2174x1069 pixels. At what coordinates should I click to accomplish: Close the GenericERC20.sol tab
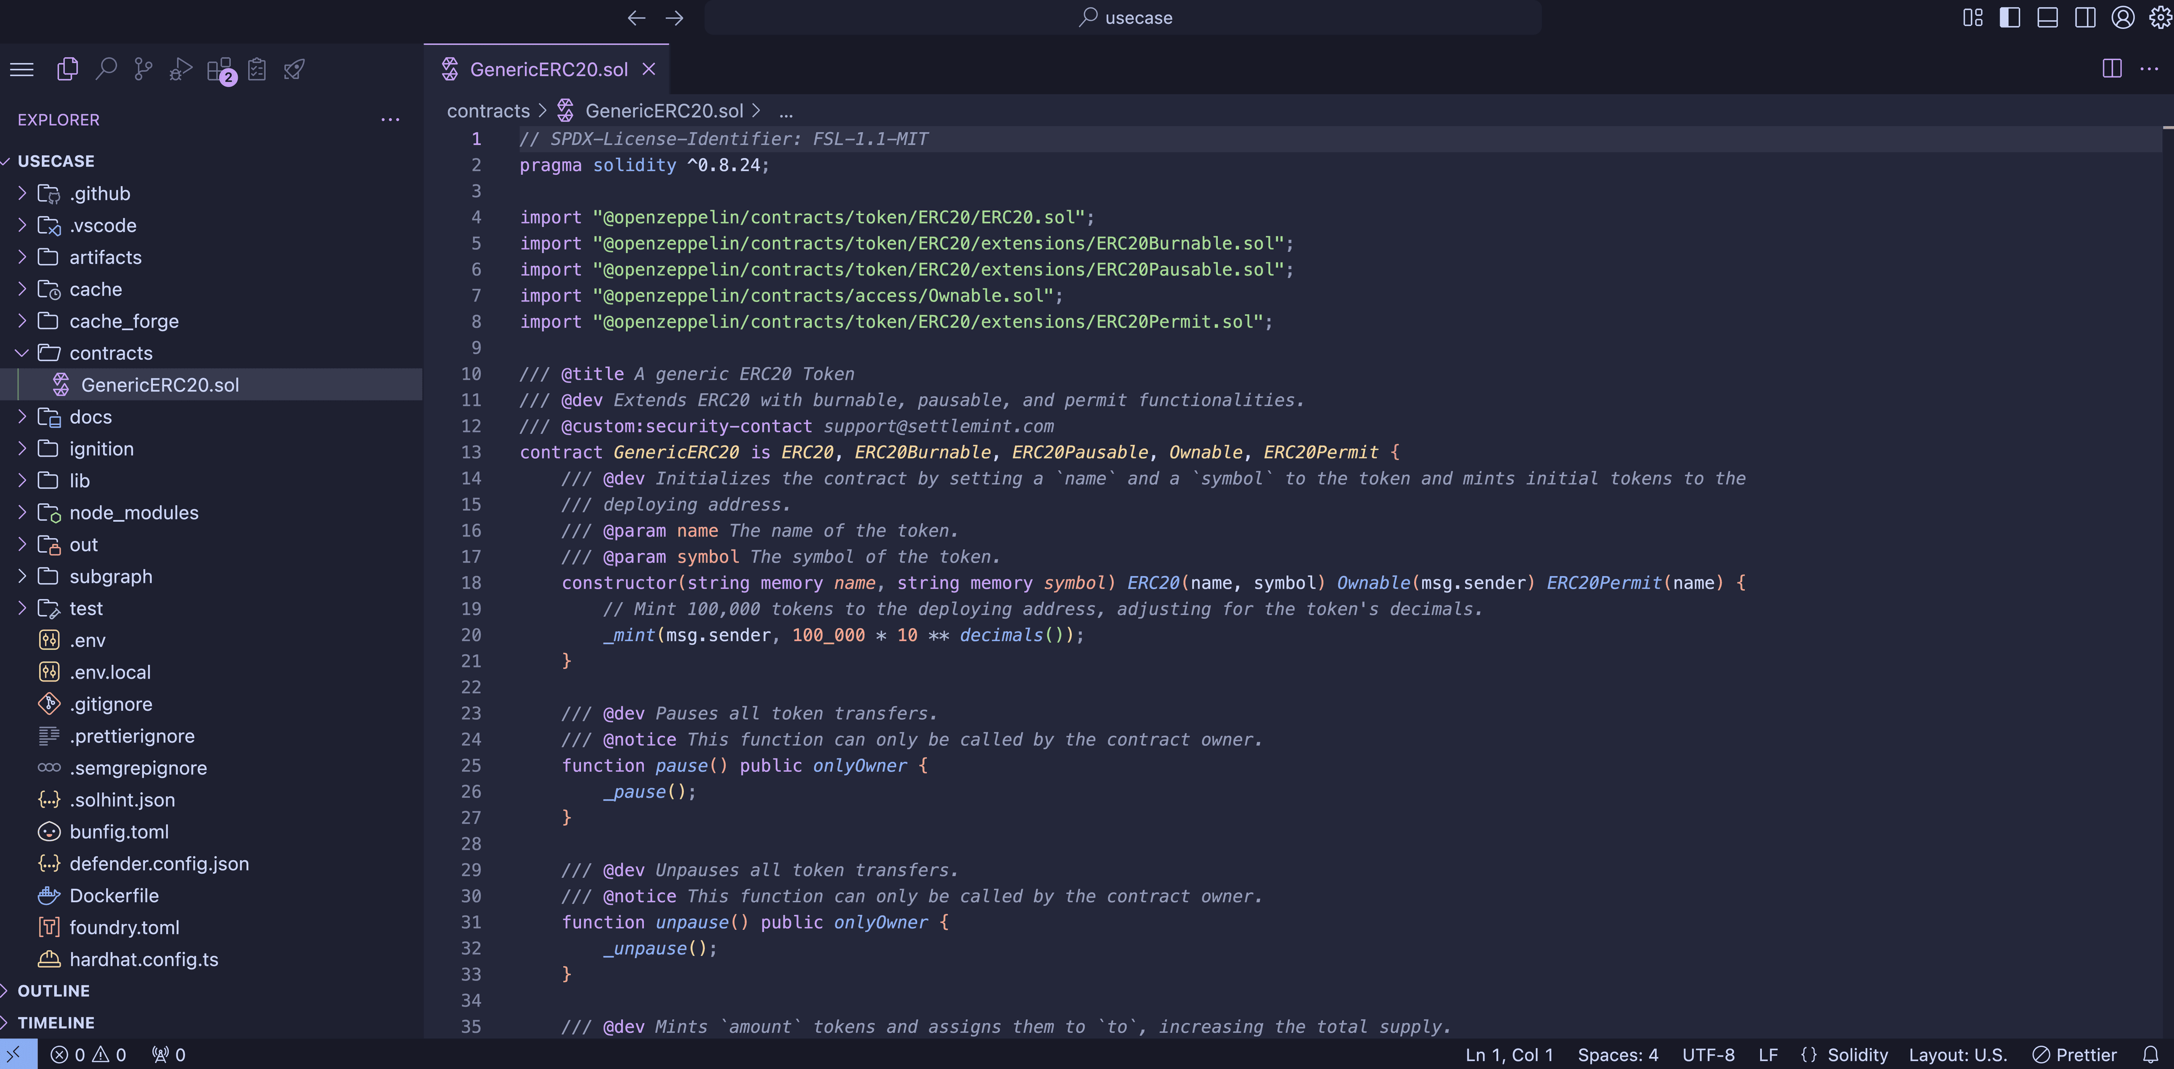click(648, 69)
